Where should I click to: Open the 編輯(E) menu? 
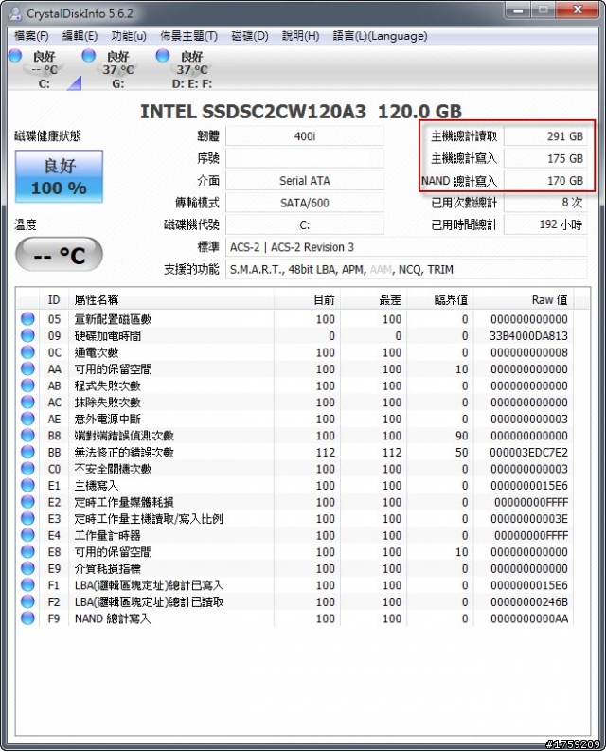coord(80,36)
